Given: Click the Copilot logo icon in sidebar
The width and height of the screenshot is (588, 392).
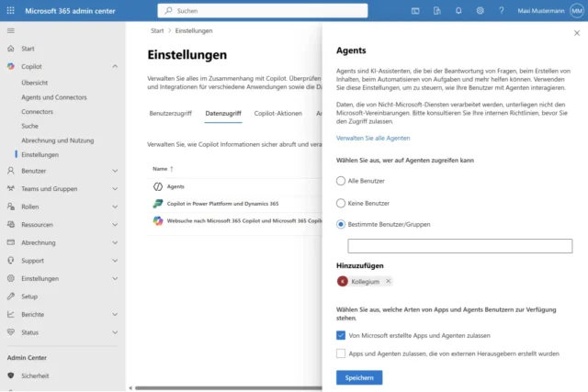Looking at the screenshot, I should coord(11,66).
